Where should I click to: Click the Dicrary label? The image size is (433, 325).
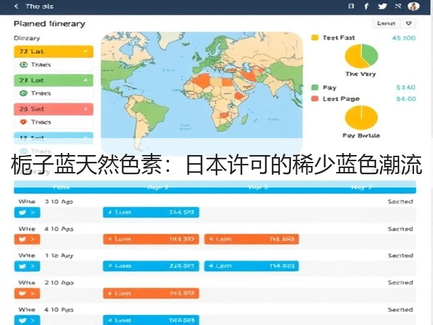coord(27,38)
